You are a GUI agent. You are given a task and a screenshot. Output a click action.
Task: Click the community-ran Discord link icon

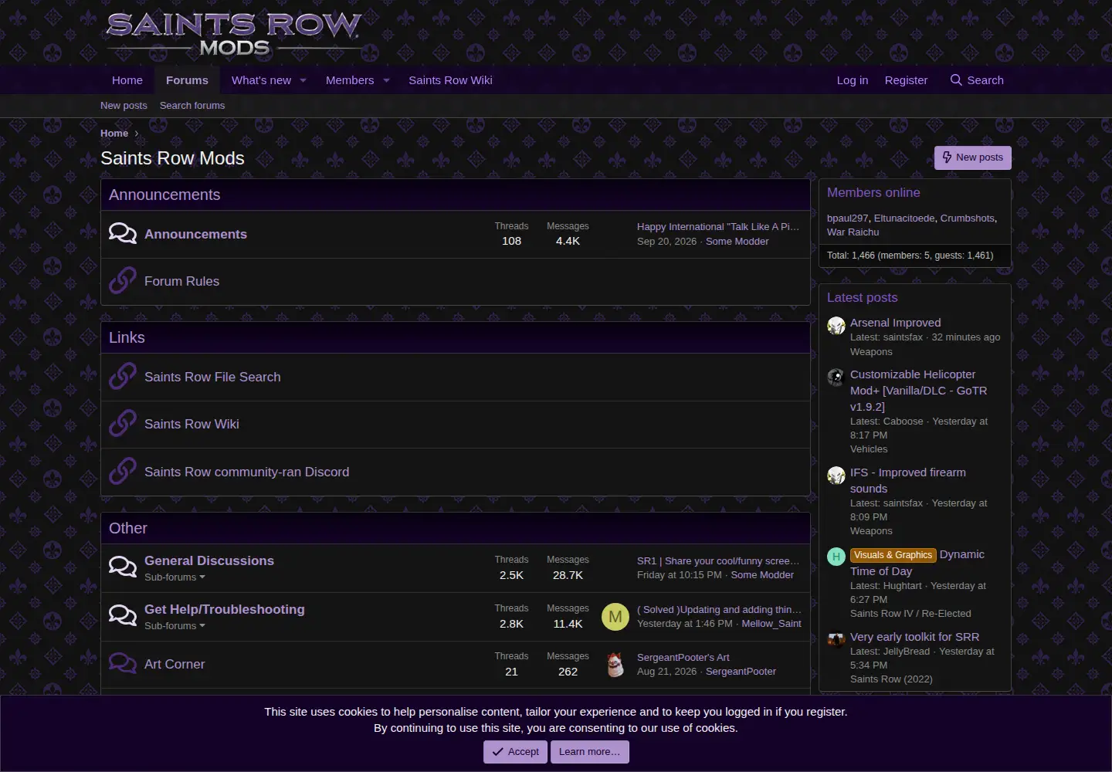pos(123,472)
